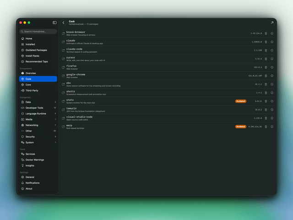Open the Data category
The image size is (293, 220).
coord(38,102)
